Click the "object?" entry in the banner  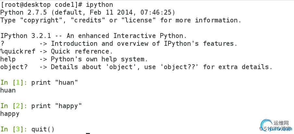[x=14, y=67]
